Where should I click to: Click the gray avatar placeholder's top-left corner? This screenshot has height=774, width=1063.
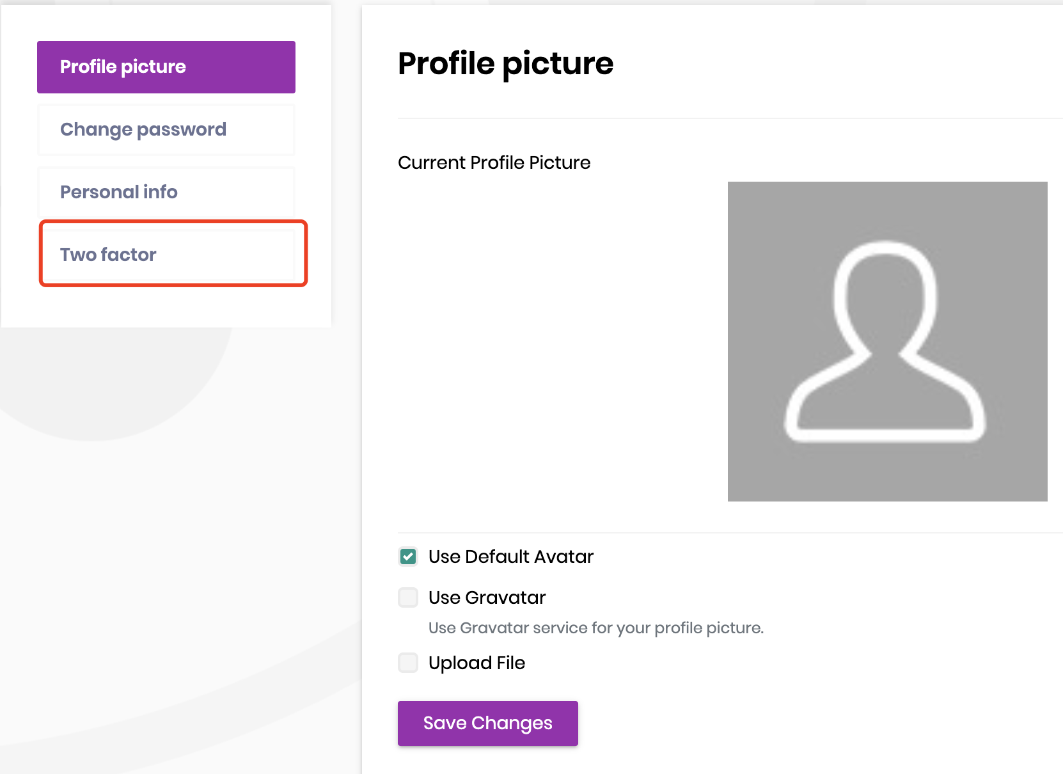coord(733,187)
